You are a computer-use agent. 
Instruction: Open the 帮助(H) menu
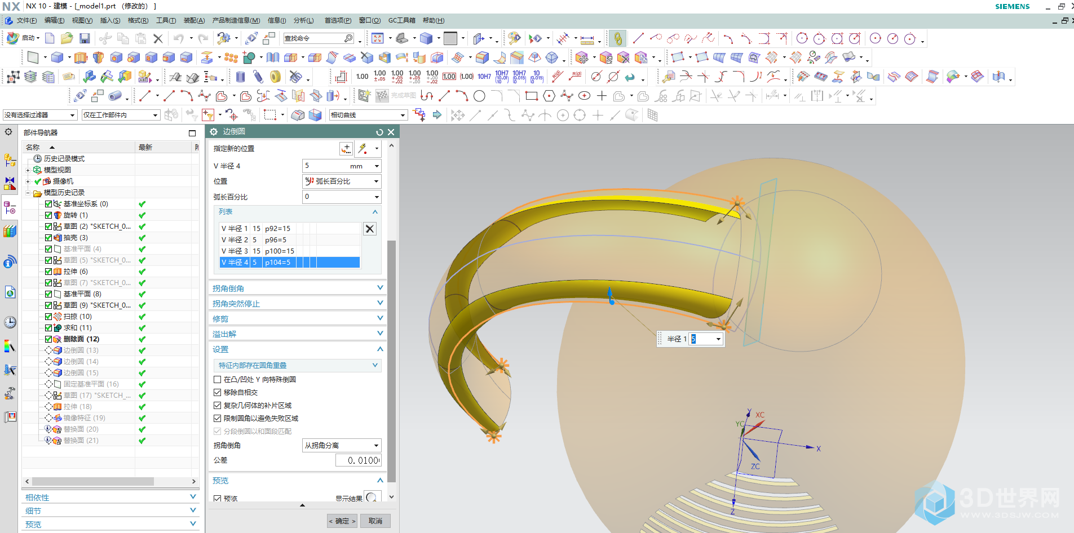pyautogui.click(x=433, y=20)
